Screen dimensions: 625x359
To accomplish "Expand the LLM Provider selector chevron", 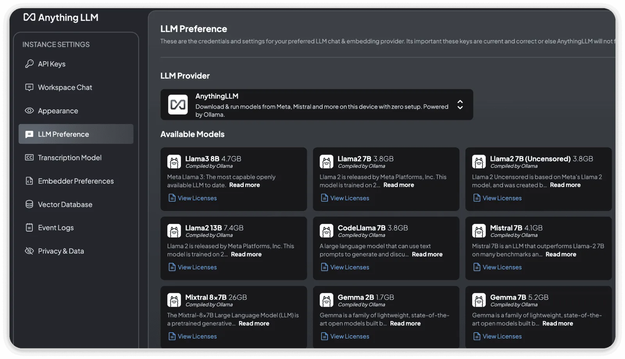I will coord(460,104).
